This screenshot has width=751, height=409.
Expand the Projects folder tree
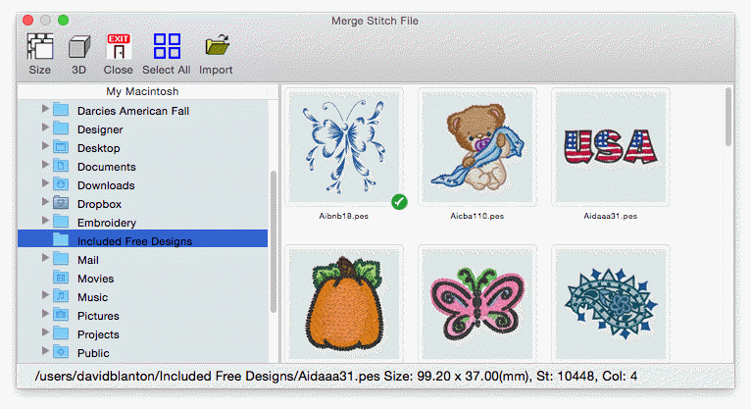(45, 333)
